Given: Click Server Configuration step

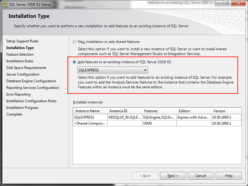Looking at the screenshot, I should pos(23,74).
